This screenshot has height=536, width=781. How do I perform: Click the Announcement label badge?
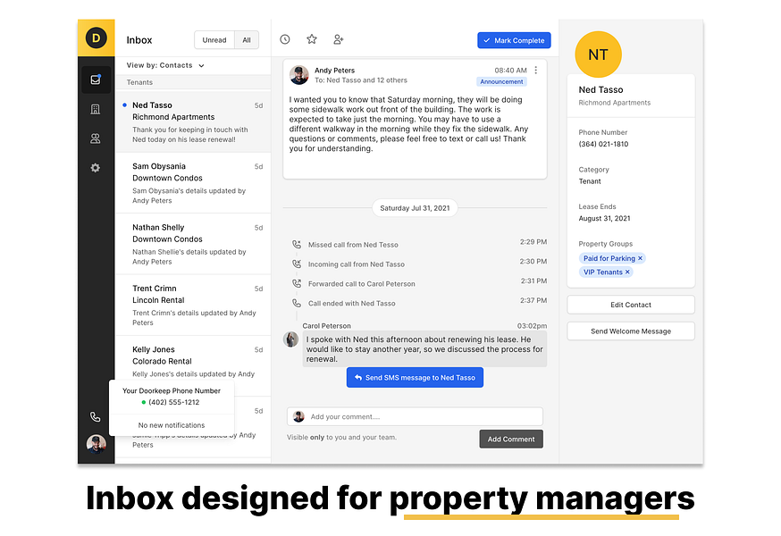coord(501,81)
